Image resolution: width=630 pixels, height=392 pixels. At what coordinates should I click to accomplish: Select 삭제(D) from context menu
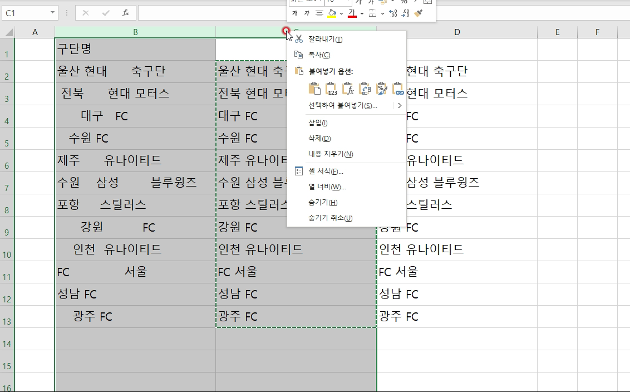click(319, 138)
